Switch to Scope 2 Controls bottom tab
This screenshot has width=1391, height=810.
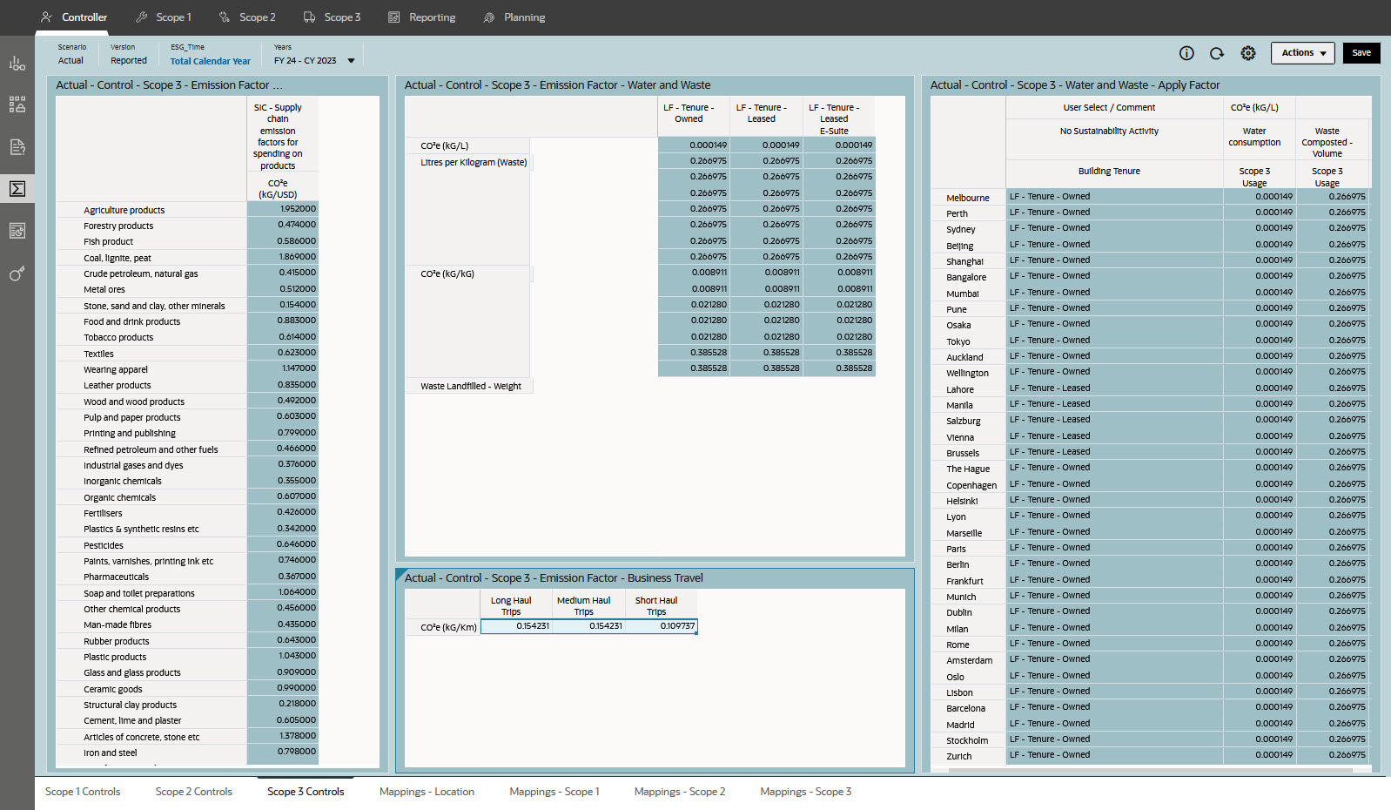(193, 792)
